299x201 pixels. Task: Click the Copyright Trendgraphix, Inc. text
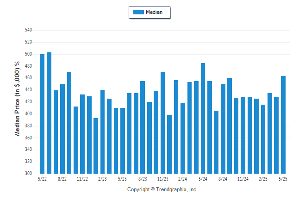tap(162, 189)
